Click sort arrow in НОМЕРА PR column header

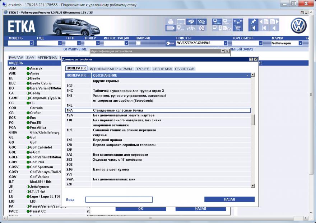(x=88, y=76)
